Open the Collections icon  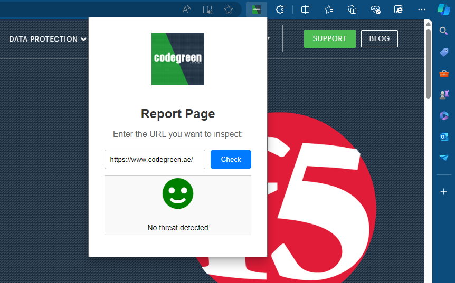click(352, 9)
